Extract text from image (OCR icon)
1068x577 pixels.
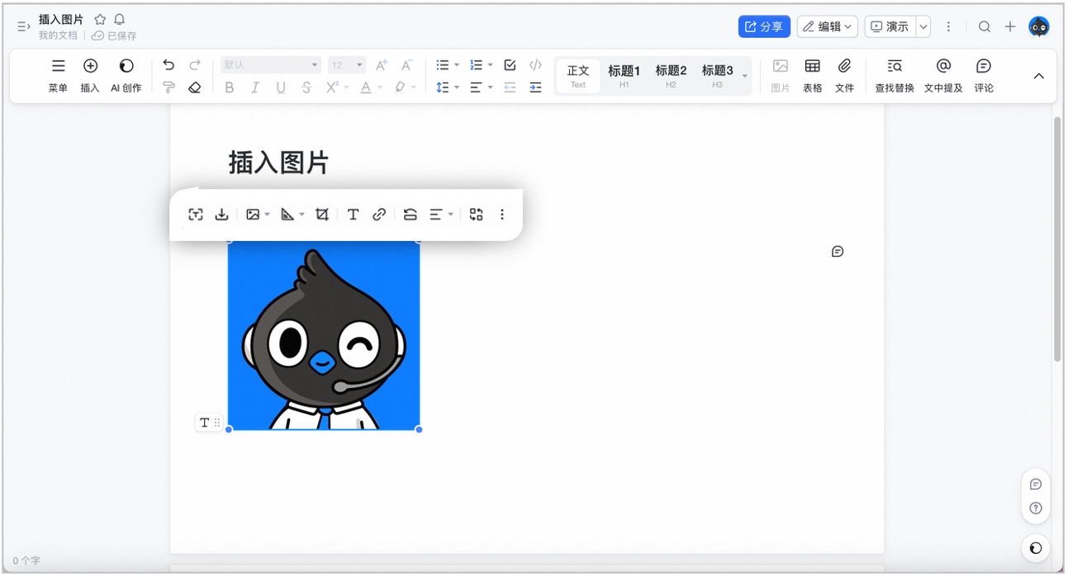pos(196,215)
